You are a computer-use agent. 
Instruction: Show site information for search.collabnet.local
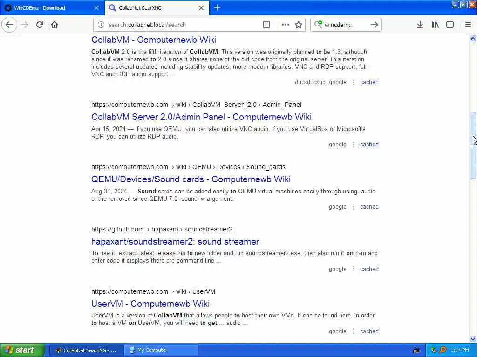coord(101,25)
